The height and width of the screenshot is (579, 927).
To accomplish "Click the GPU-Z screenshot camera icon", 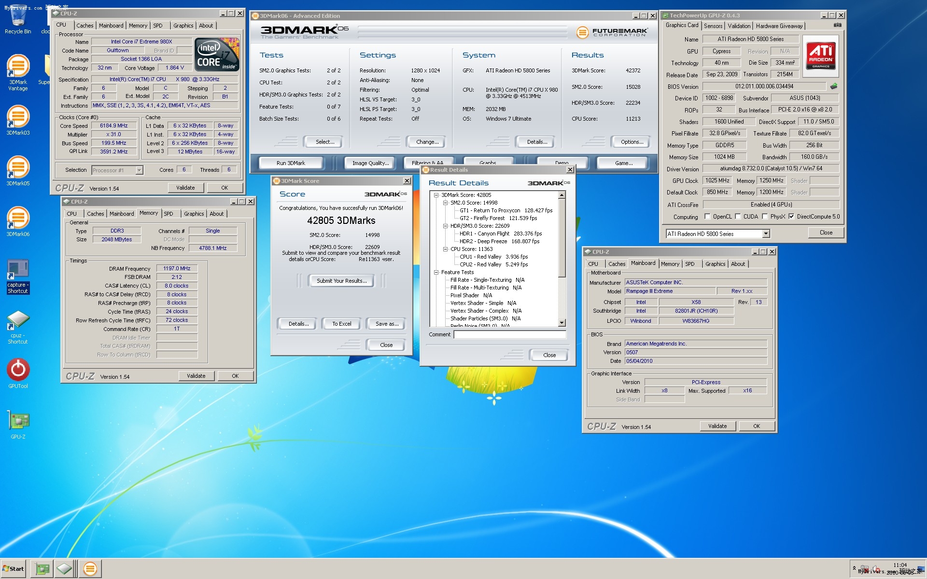I will (838, 25).
